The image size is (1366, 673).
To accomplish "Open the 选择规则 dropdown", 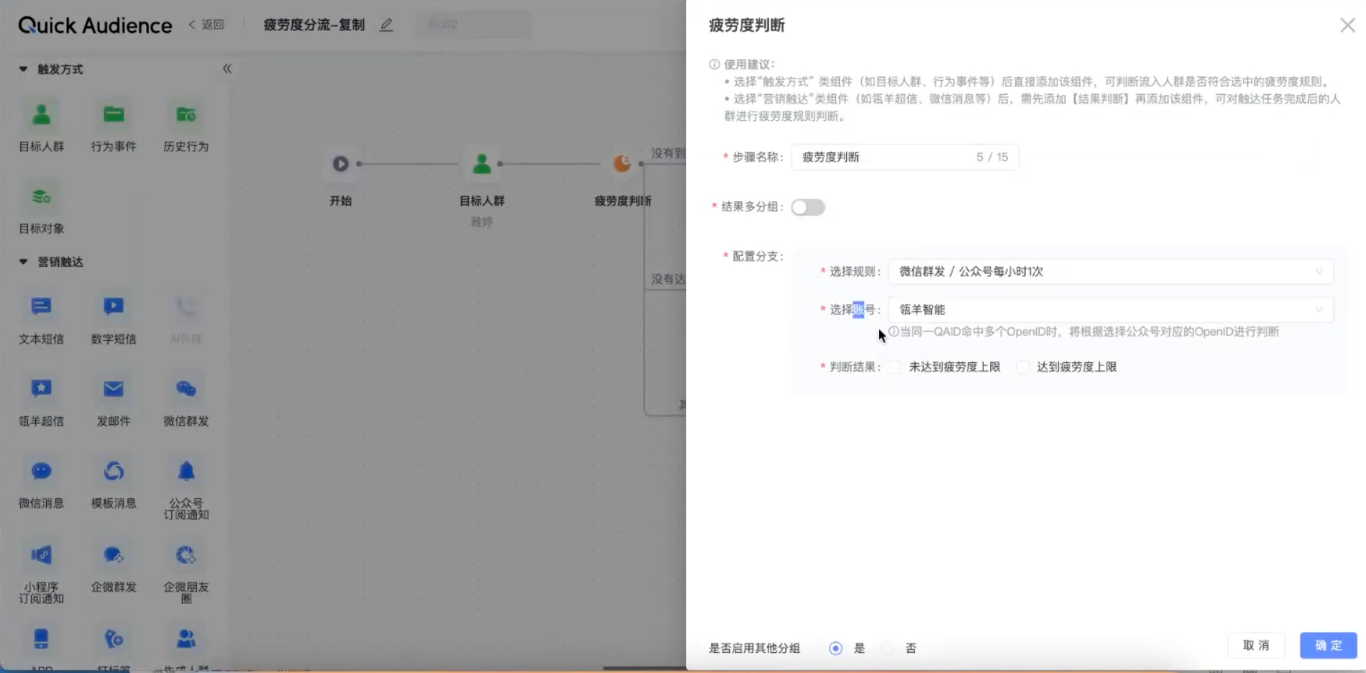I will pos(1111,271).
